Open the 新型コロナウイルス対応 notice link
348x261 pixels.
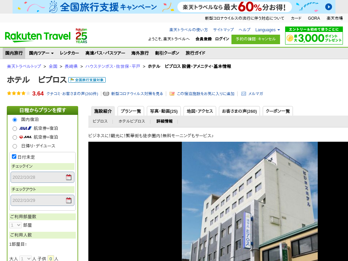[x=244, y=18]
